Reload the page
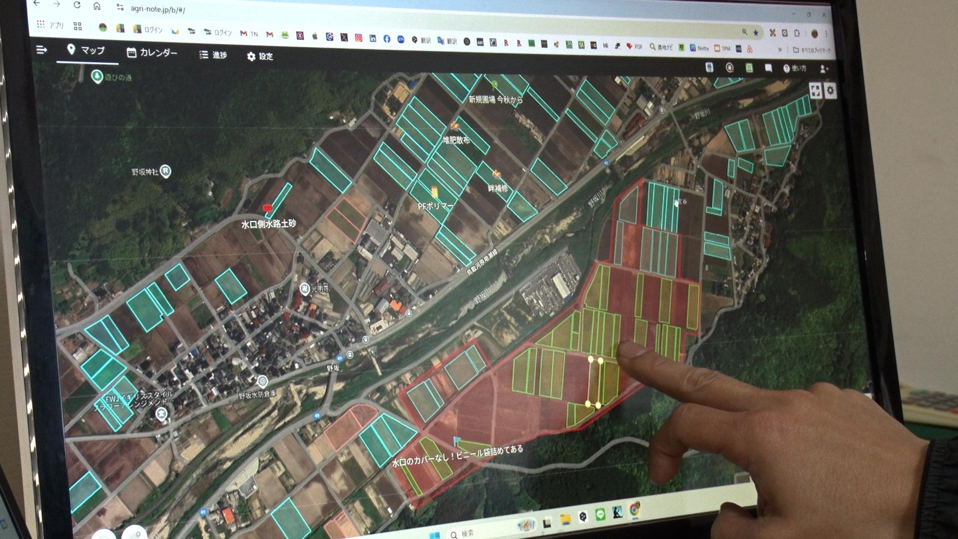This screenshot has height=539, width=958. click(x=77, y=5)
